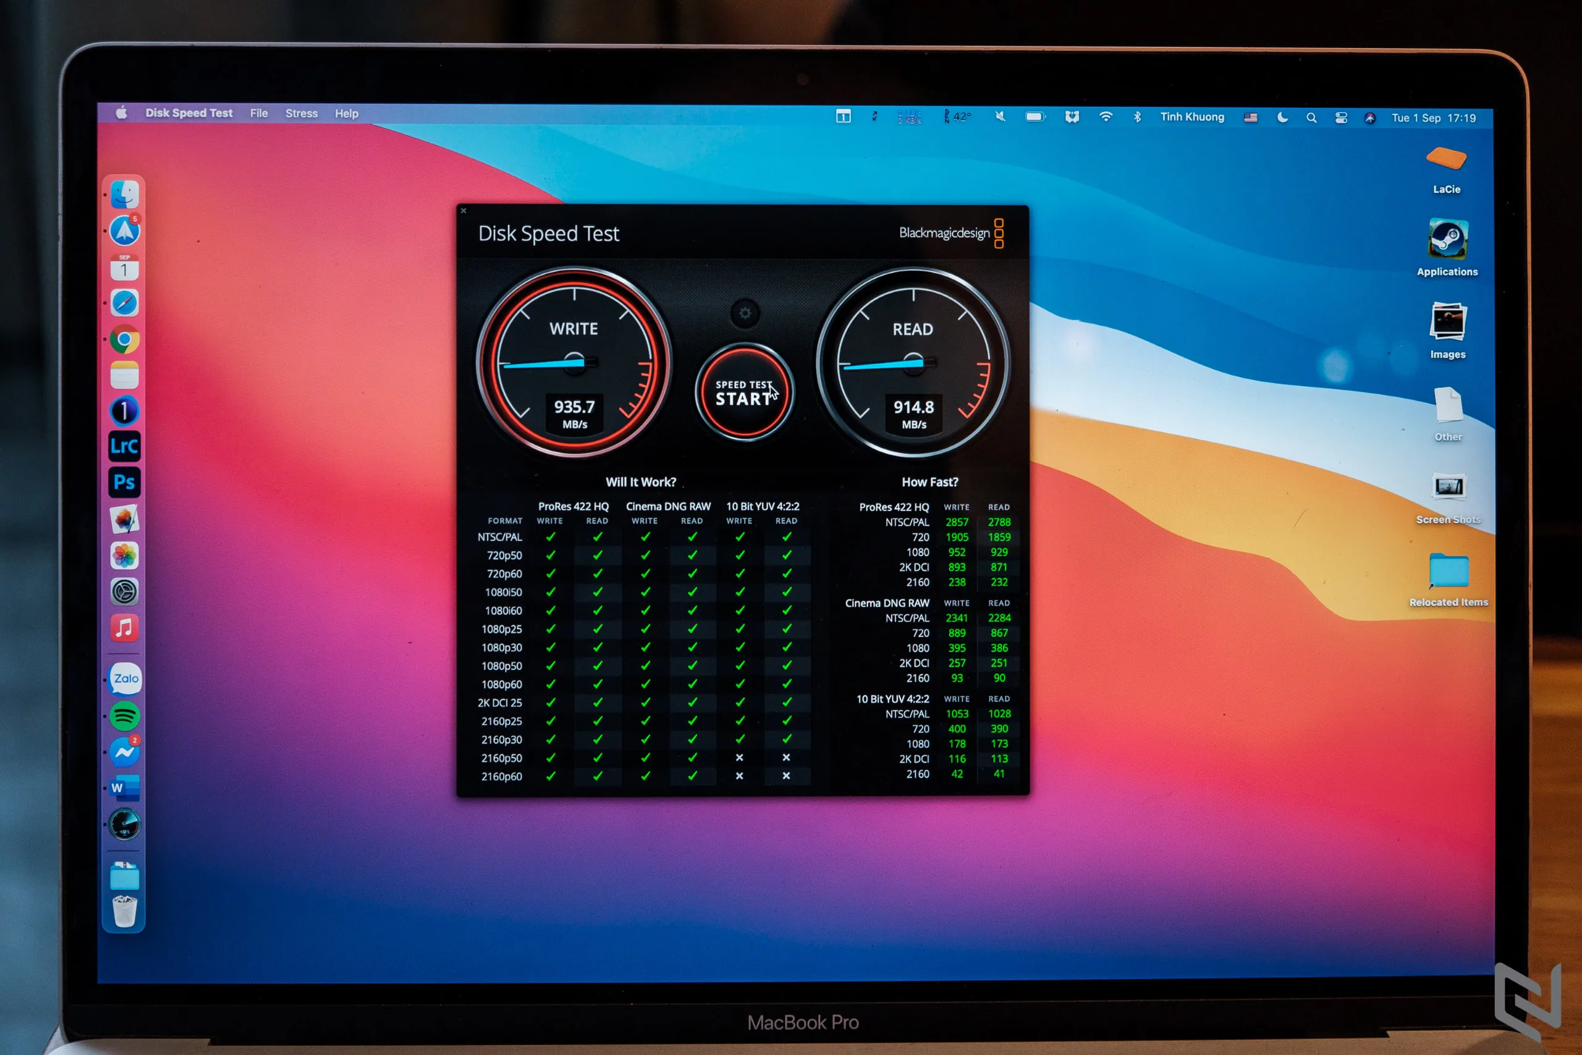This screenshot has height=1055, width=1582.
Task: Launch Photoshop from the Dock
Action: pos(125,483)
